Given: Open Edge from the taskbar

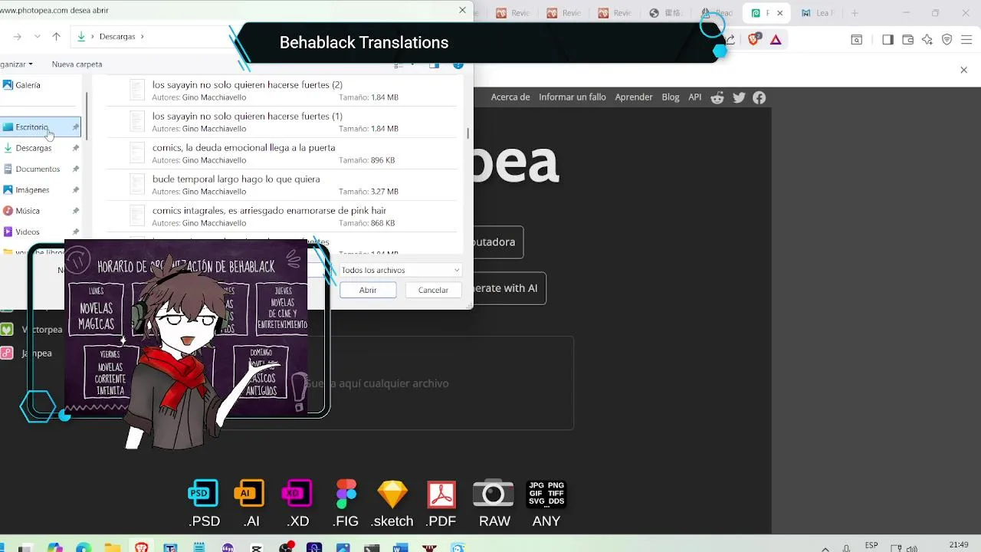Looking at the screenshot, I should (x=84, y=547).
